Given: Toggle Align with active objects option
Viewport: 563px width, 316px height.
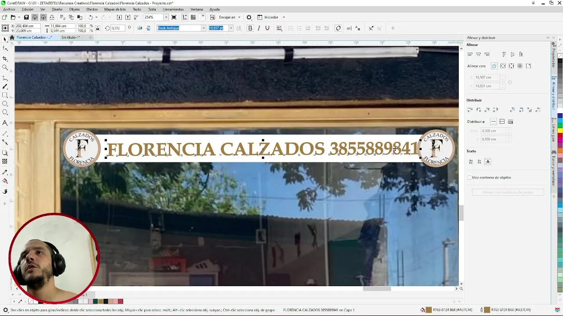Looking at the screenshot, I should point(494,66).
